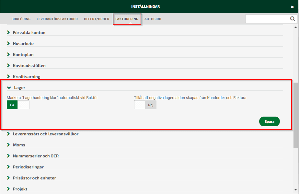Expand the Moms chevron
This screenshot has height=194, width=299.
(8, 145)
